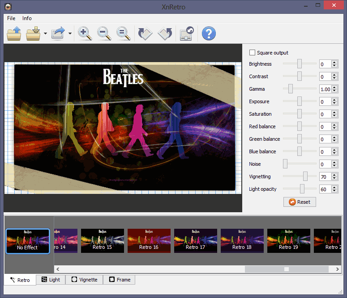The height and width of the screenshot is (298, 347).
Task: Zoom in with the plus magnifier
Action: tap(84, 34)
